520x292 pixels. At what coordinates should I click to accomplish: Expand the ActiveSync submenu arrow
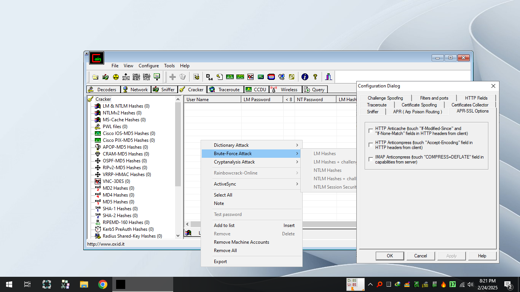click(297, 184)
